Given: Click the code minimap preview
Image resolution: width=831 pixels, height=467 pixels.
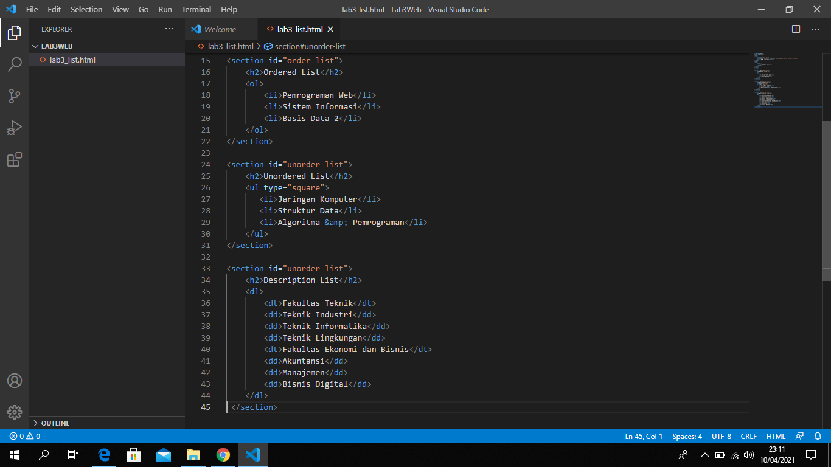Looking at the screenshot, I should point(788,80).
